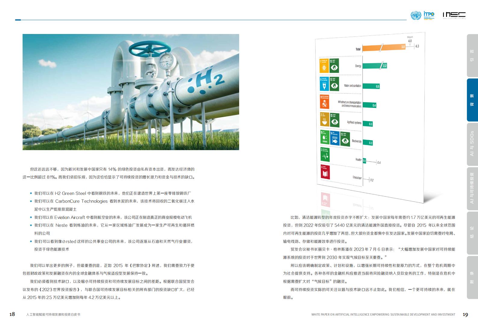This screenshot has width=478, height=324.
Task: Click the hydrogen pipeline photo
Action: click(x=131, y=92)
